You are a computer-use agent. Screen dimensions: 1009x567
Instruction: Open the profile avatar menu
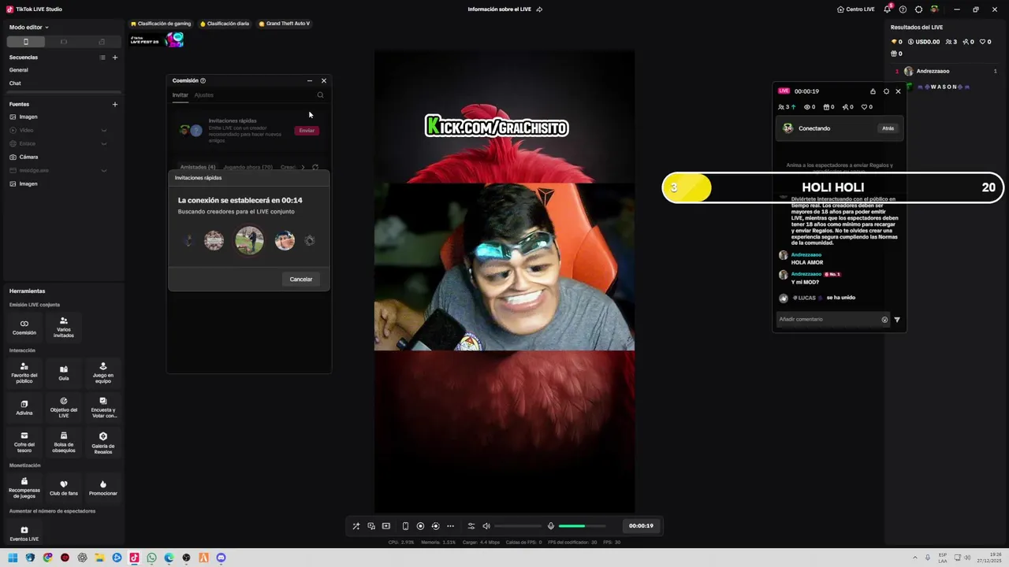tap(934, 9)
